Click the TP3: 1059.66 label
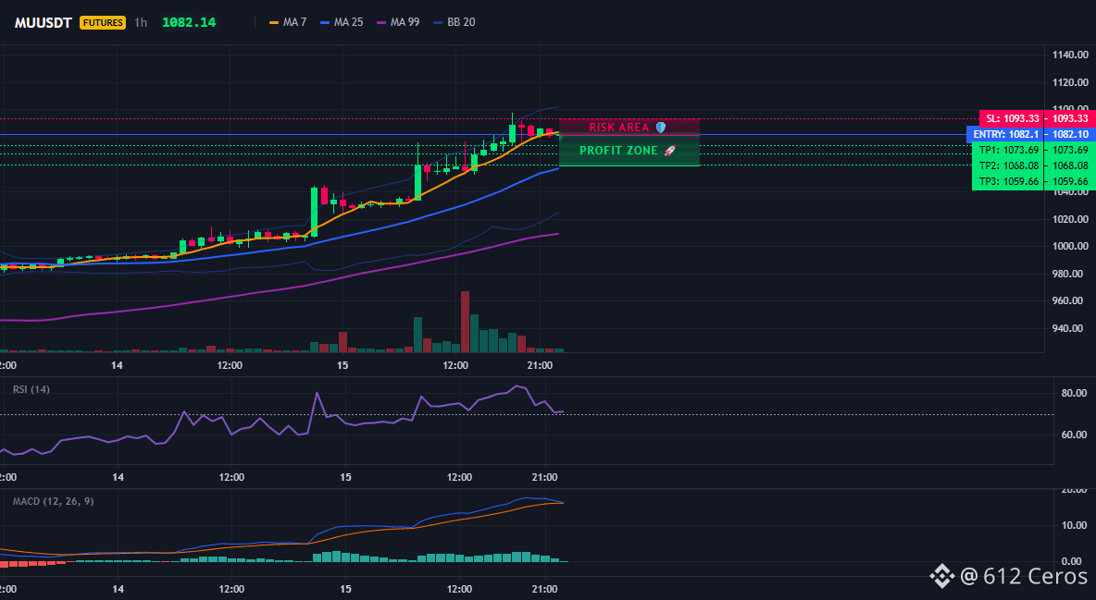This screenshot has height=600, width=1096. click(1008, 181)
